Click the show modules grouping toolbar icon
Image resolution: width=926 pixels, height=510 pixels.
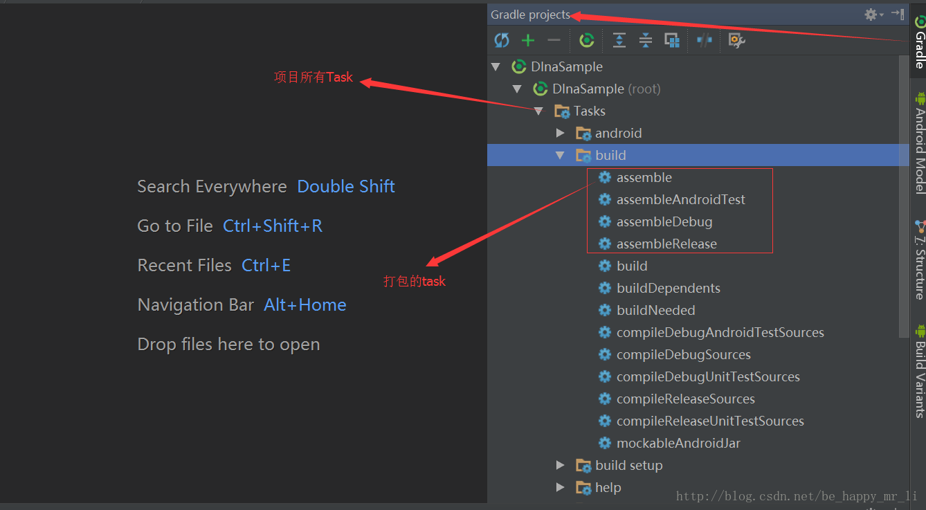click(672, 41)
